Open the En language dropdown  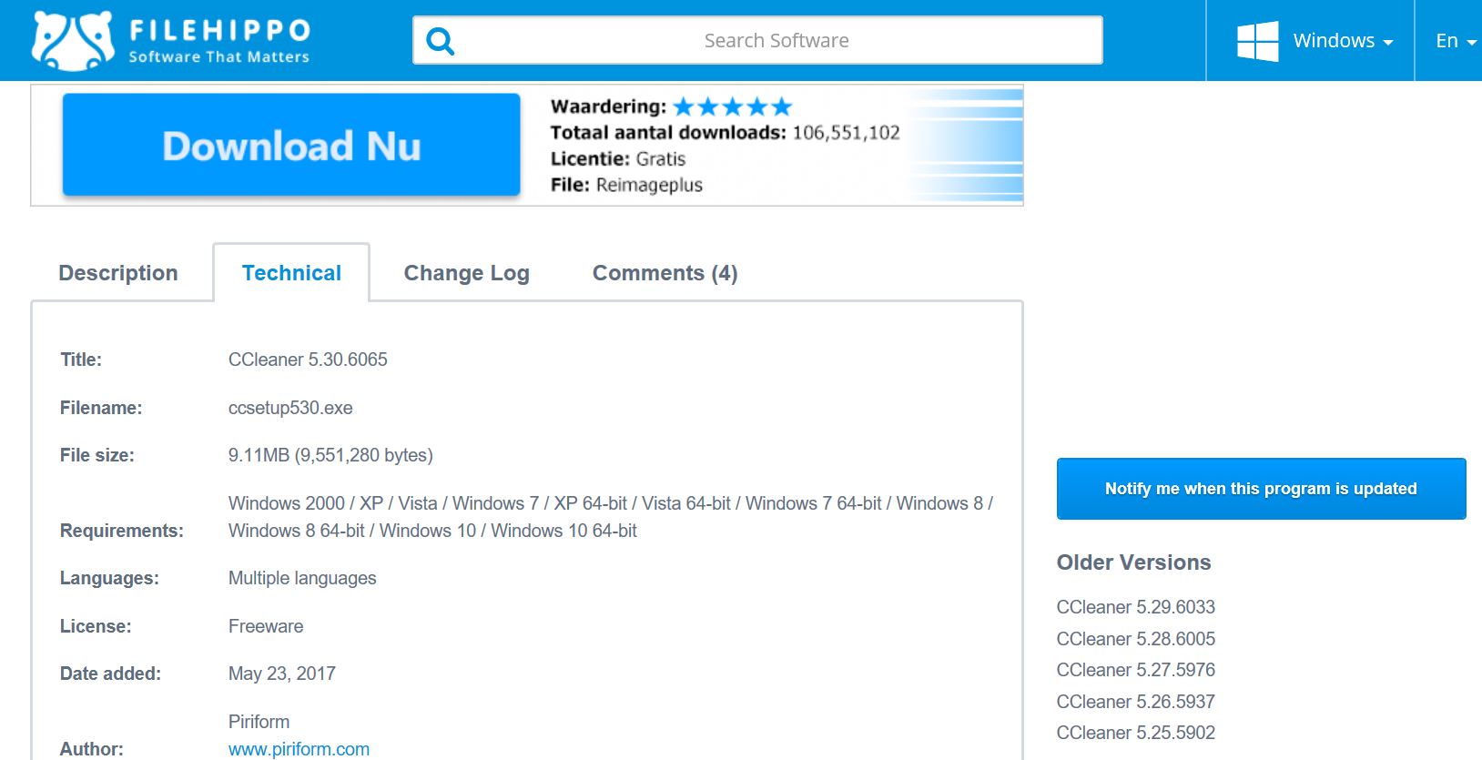tap(1455, 41)
